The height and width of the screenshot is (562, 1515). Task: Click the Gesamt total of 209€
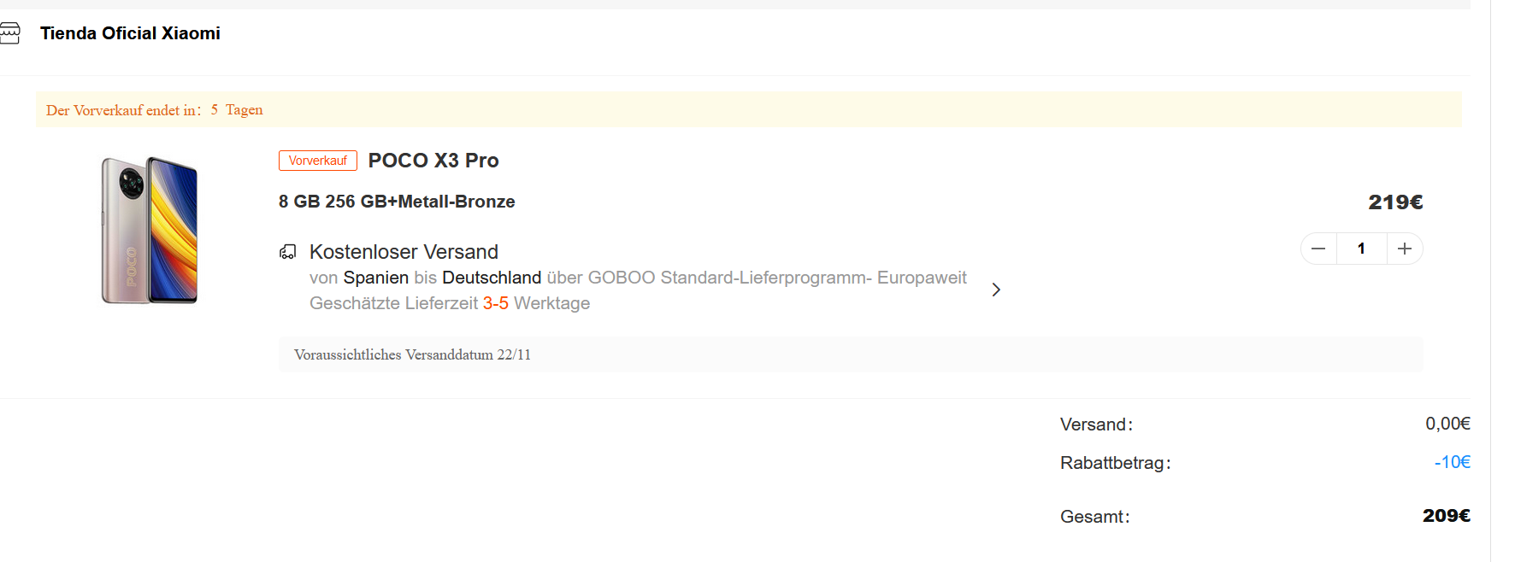point(1446,516)
